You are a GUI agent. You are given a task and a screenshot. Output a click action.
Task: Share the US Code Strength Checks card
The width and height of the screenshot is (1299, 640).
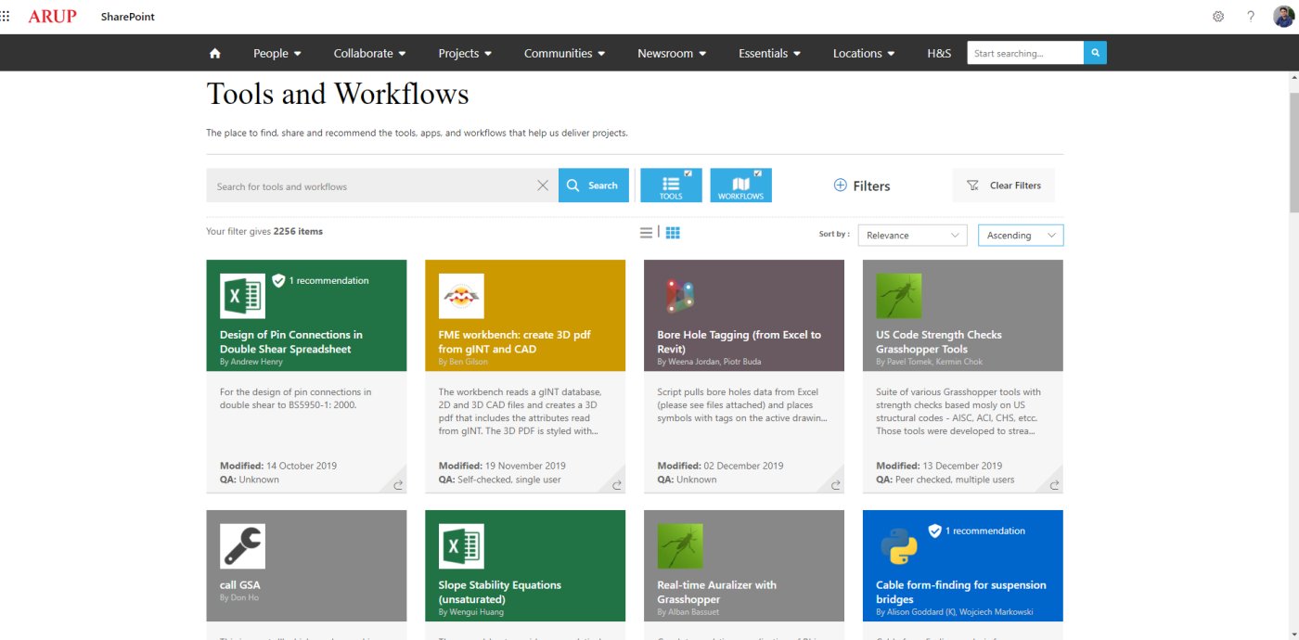point(1055,484)
